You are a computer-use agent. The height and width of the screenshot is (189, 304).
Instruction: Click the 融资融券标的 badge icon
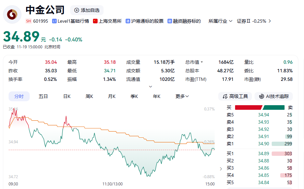[170, 21]
